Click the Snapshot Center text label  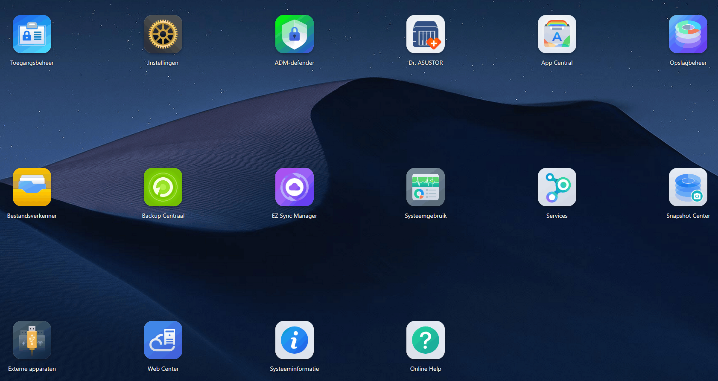pyautogui.click(x=688, y=216)
